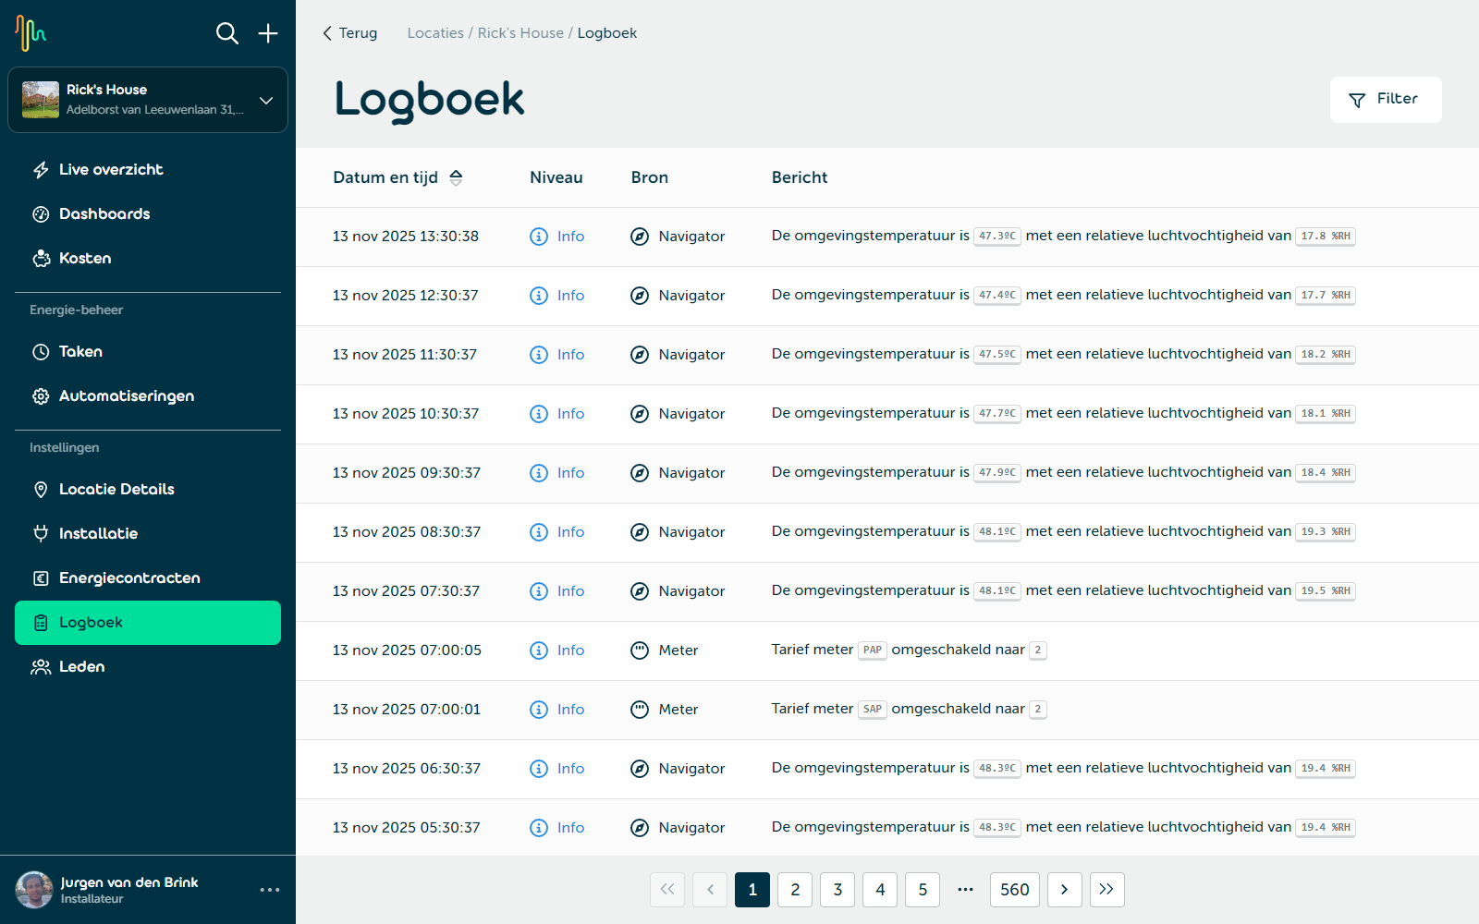Click the Installatie plug icon
Image resolution: width=1479 pixels, height=924 pixels.
tap(41, 533)
